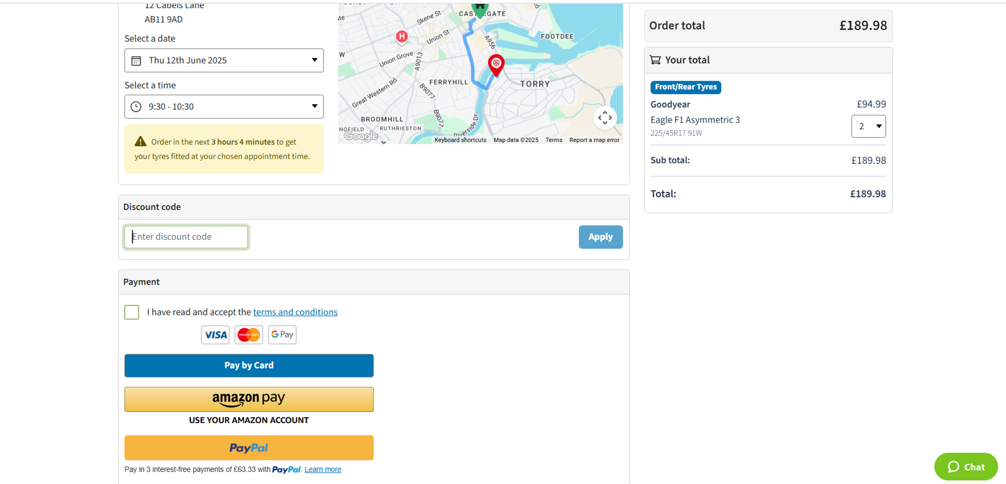Click the Mastercard logo

click(x=249, y=334)
